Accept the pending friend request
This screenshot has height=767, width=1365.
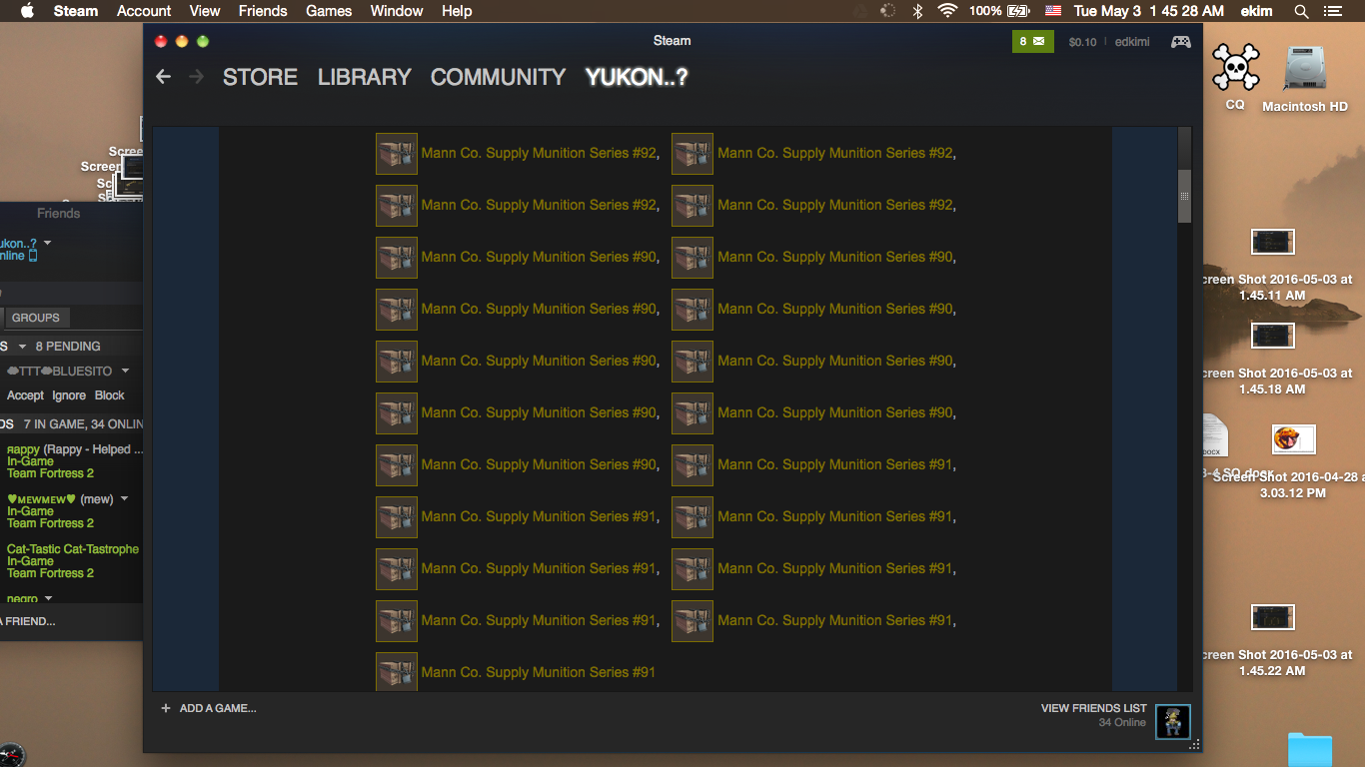click(25, 395)
